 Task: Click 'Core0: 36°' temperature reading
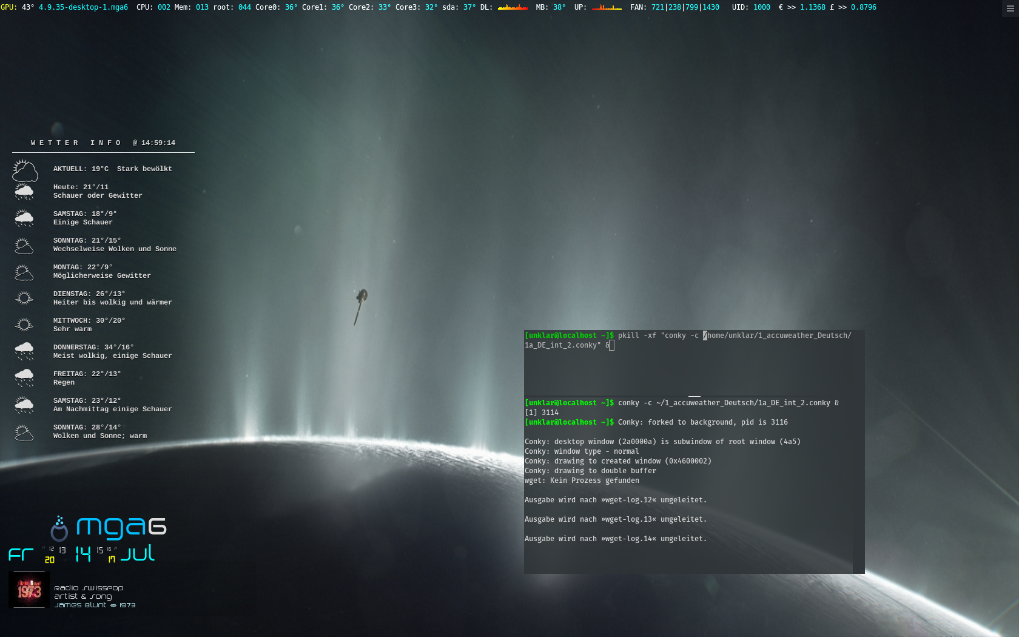click(x=277, y=7)
